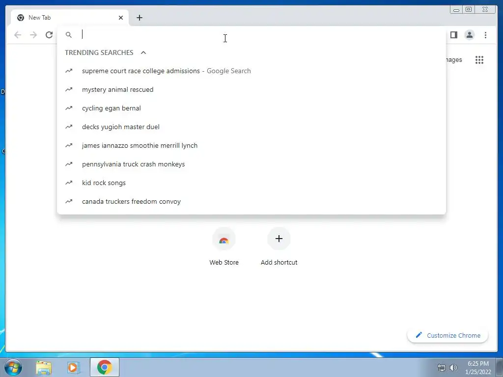Click the network tray icon
The image size is (503, 377).
(442, 367)
